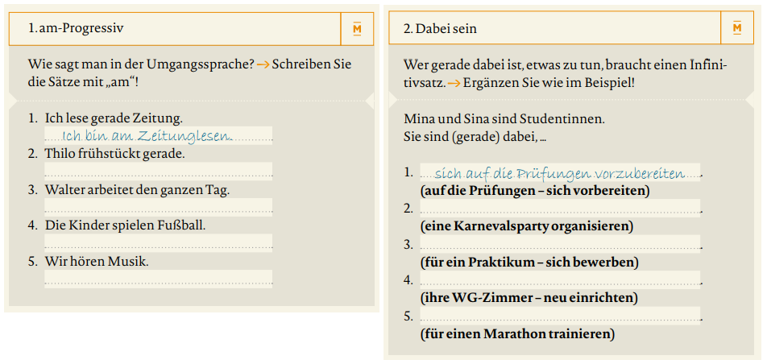Click the answer line above "ihre WG-Zimmer – neu einrichten"
Viewport: 767px width, 364px height.
560,279
